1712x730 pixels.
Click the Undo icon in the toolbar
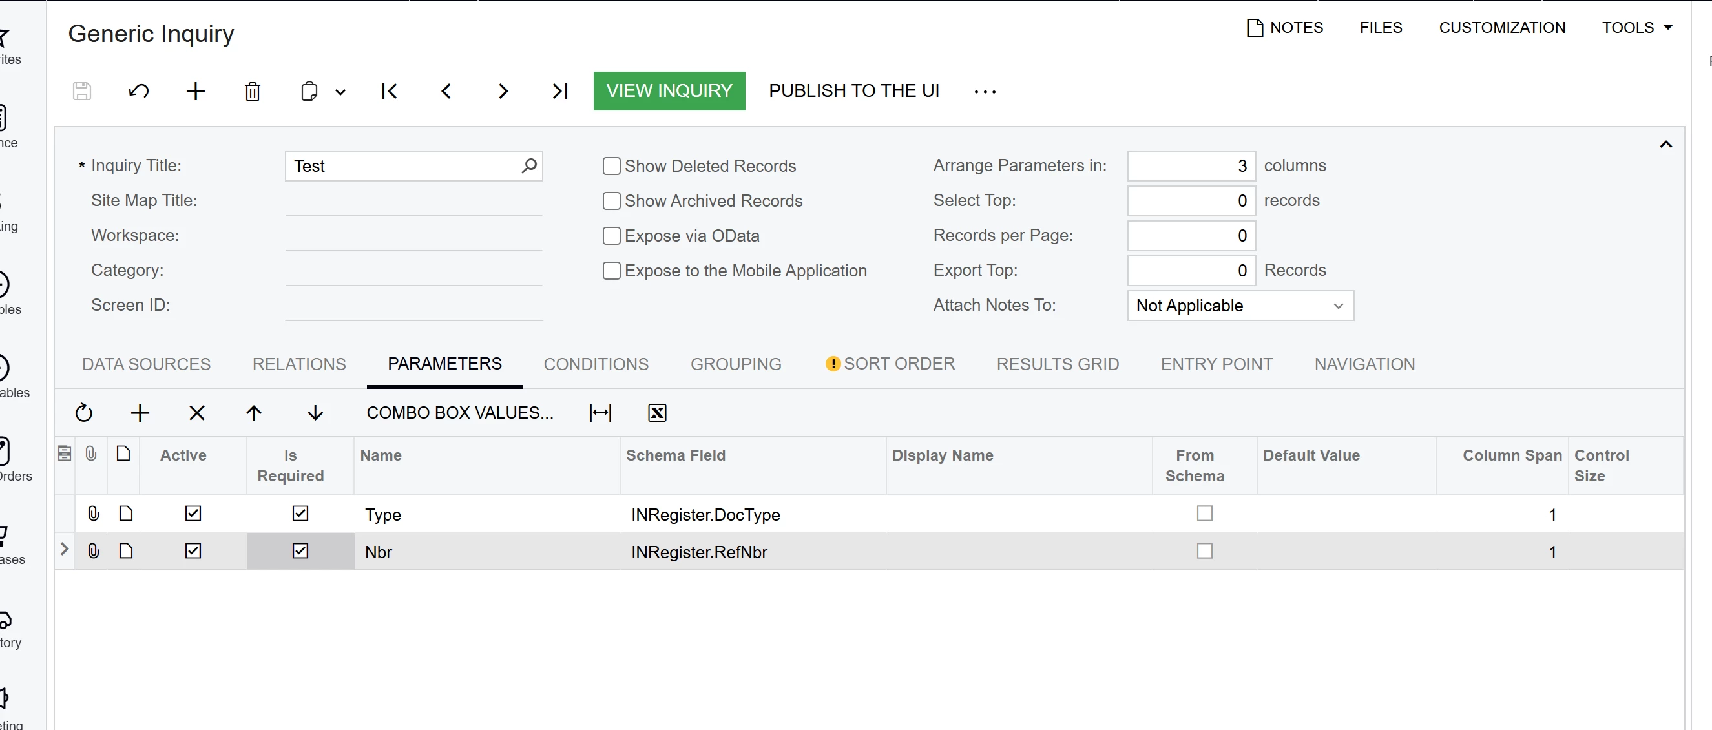(138, 91)
